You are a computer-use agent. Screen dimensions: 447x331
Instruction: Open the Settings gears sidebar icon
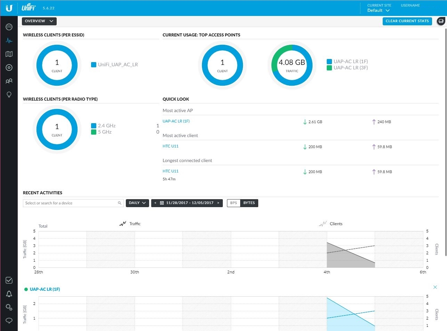(9, 307)
